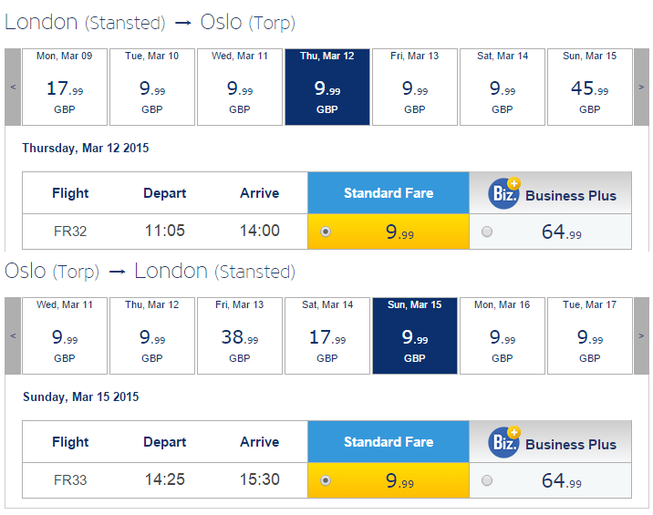Select Business Plus radio for flight FR32
Image resolution: width=653 pixels, height=515 pixels.
coord(487,232)
